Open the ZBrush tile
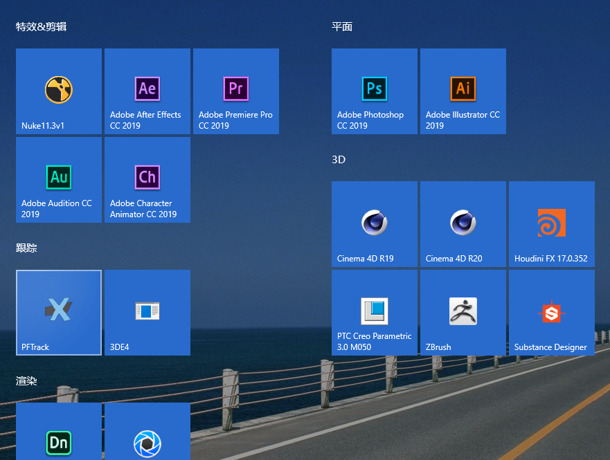The image size is (610, 460). tap(463, 313)
